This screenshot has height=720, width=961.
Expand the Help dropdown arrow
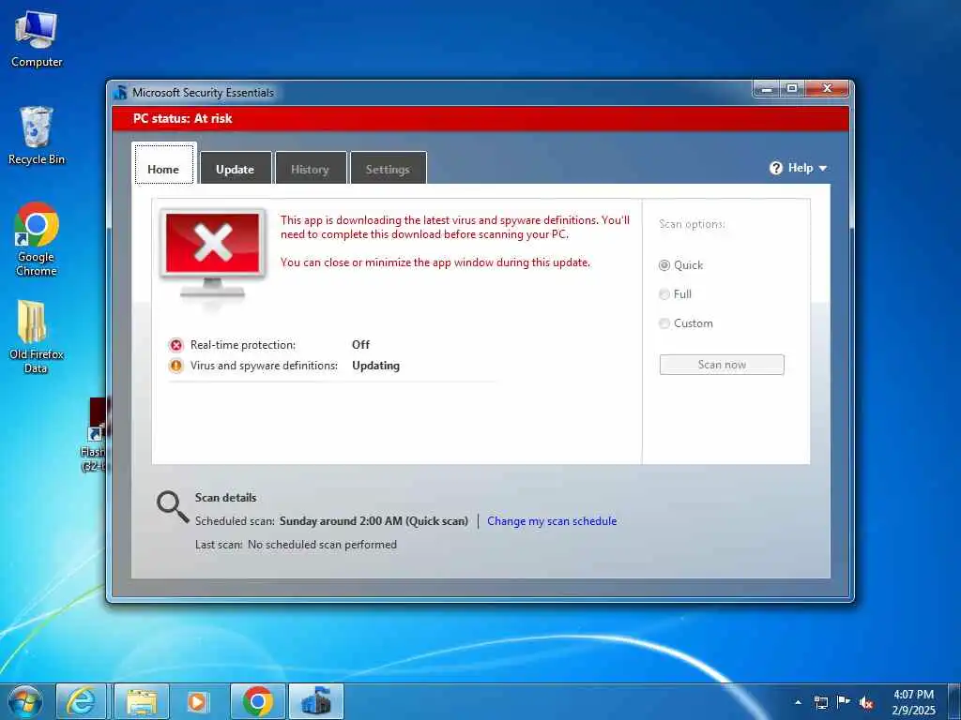tap(823, 169)
